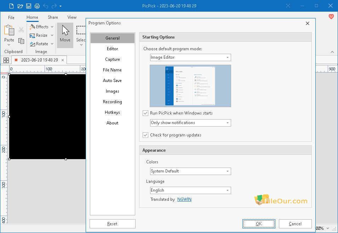Image resolution: width=338 pixels, height=233 pixels.
Task: Switch to the Share ribbon tab
Action: pos(53,17)
